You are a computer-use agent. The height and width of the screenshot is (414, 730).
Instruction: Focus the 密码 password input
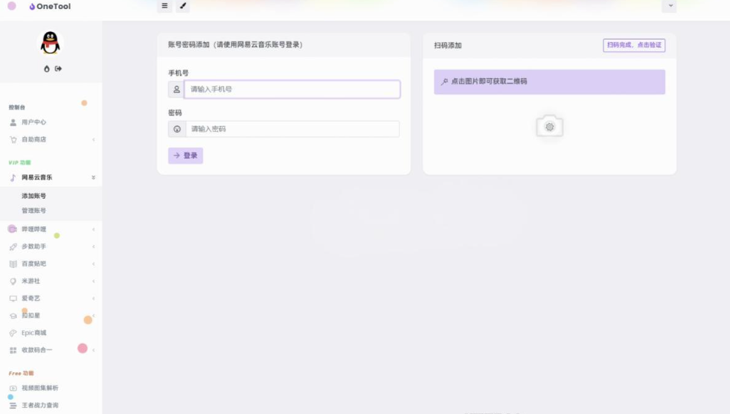click(x=292, y=129)
